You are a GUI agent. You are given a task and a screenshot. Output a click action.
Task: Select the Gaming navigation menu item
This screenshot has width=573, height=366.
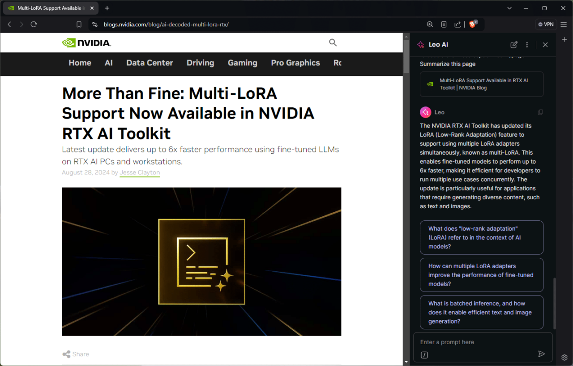[x=242, y=63]
